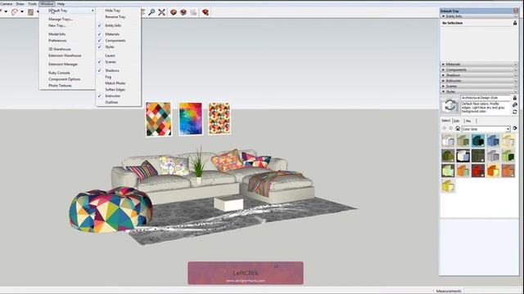Apply the gray color set style thumbnail
This screenshot has height=294, width=524.
pos(493,156)
